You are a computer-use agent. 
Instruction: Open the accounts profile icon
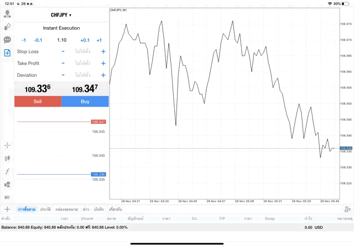point(7,14)
